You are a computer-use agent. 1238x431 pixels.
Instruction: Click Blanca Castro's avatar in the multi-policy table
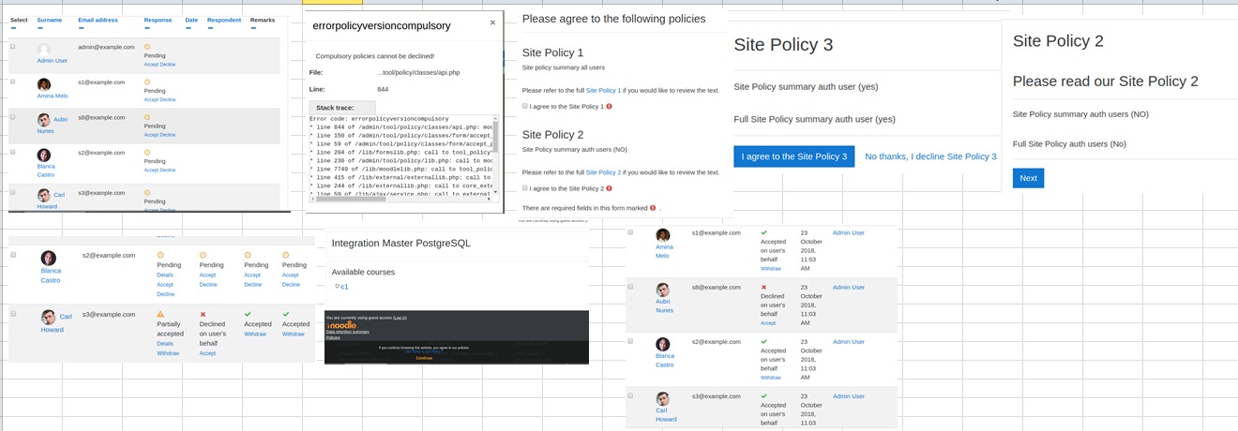point(49,258)
